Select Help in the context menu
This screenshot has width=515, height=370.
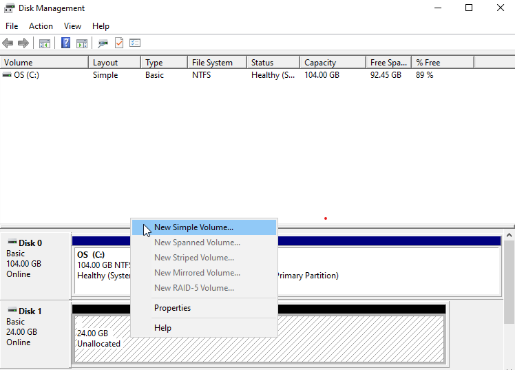(x=162, y=328)
